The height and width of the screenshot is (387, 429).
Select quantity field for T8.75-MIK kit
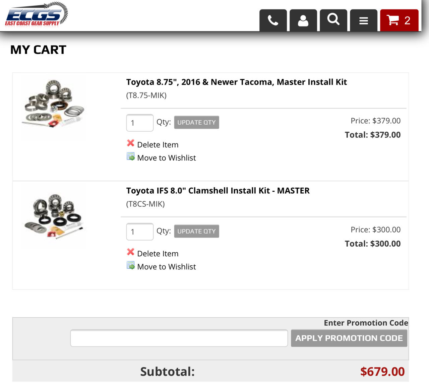pos(140,123)
